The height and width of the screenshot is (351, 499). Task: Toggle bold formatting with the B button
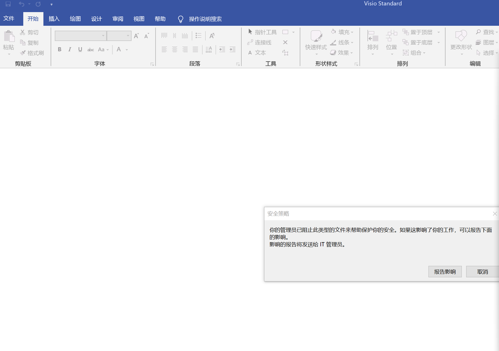(x=59, y=49)
